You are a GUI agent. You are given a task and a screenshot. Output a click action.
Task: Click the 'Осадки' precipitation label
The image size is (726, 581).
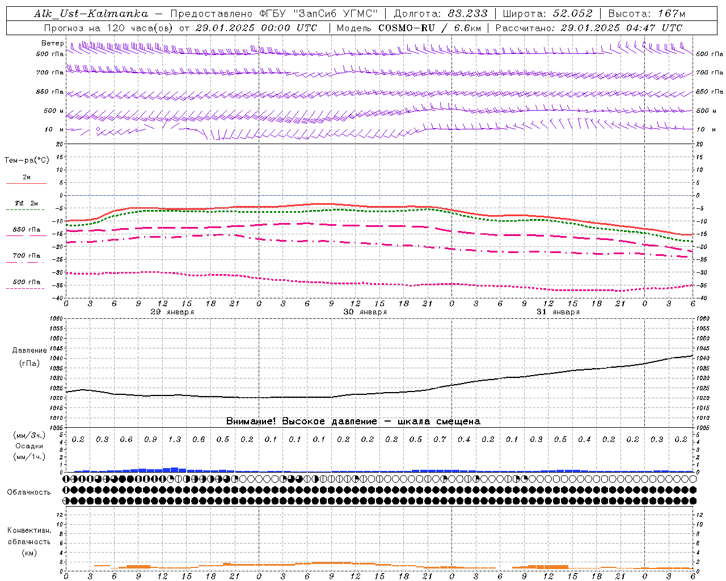click(x=29, y=446)
